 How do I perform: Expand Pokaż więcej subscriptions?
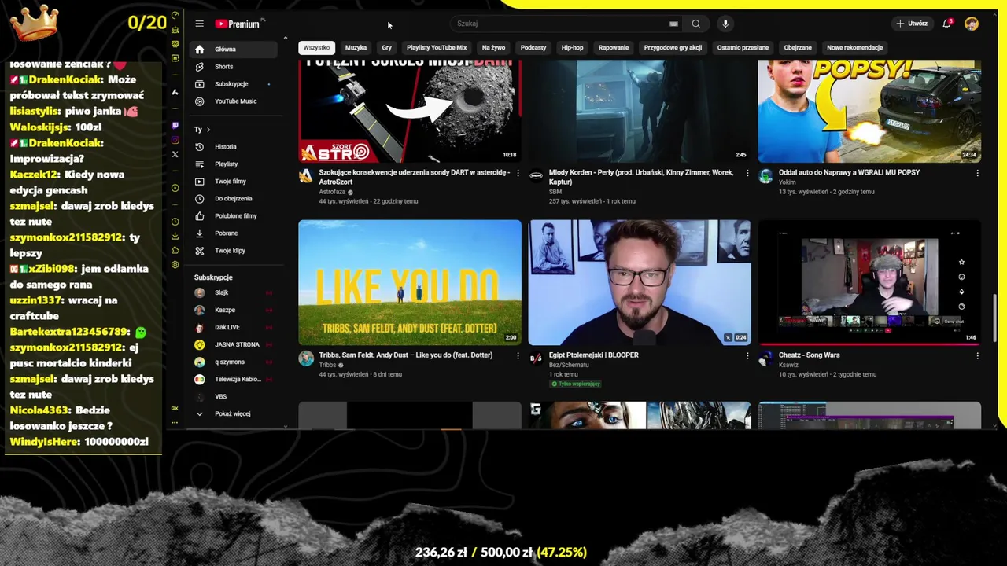click(x=233, y=413)
